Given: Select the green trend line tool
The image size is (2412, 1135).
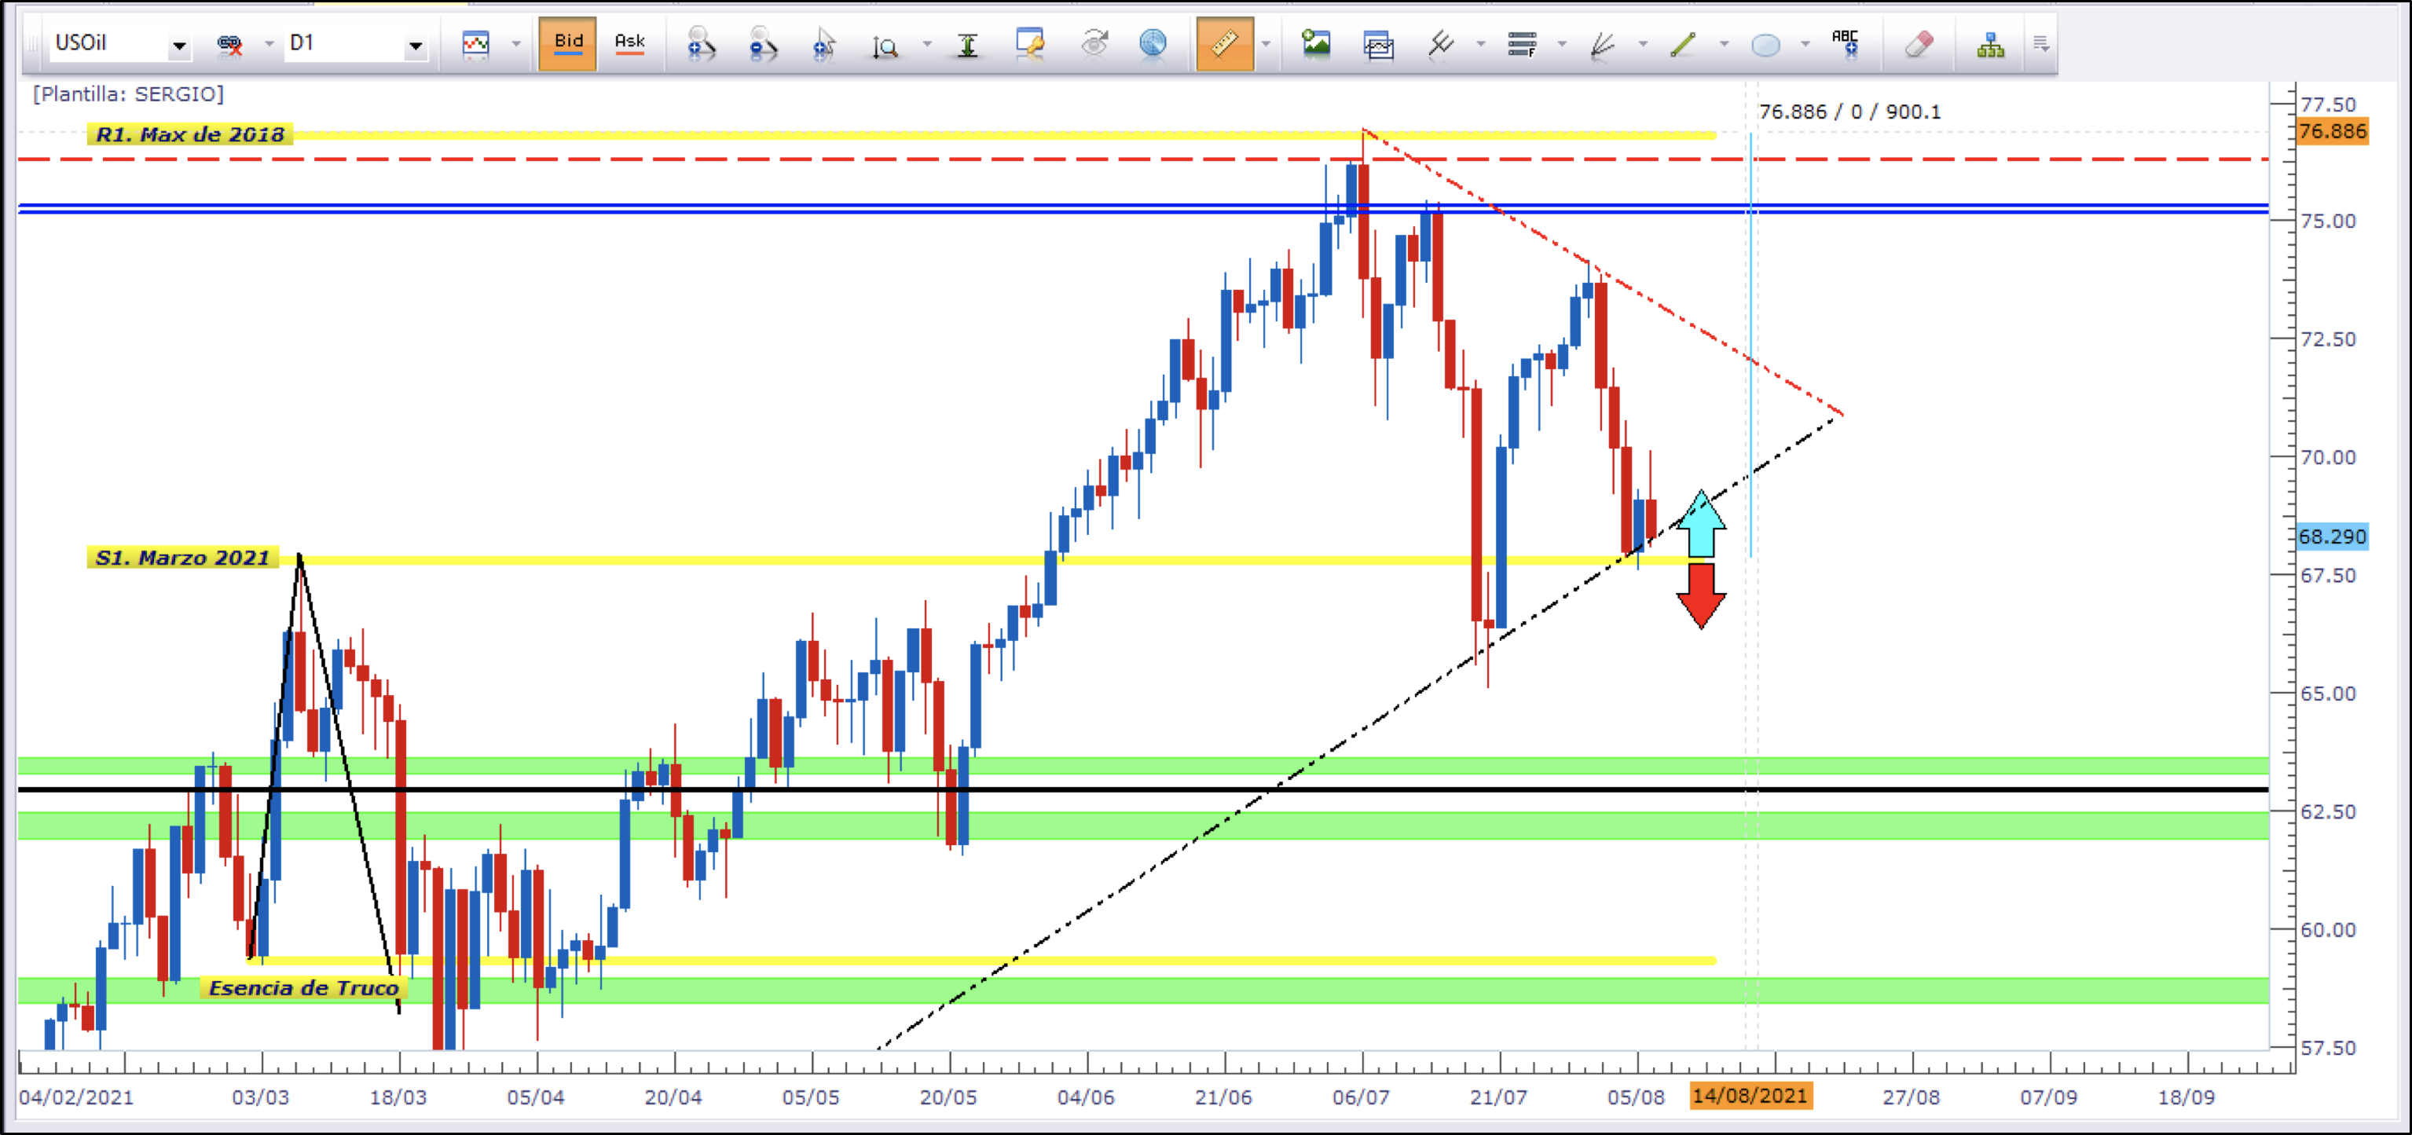Looking at the screenshot, I should coord(1683,43).
